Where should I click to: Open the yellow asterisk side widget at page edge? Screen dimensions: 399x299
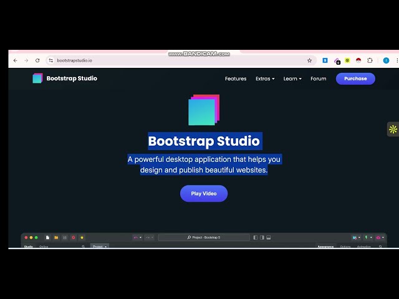393,129
